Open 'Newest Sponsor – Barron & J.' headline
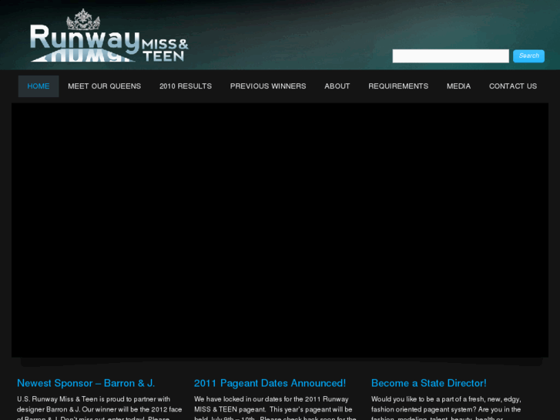 point(86,383)
